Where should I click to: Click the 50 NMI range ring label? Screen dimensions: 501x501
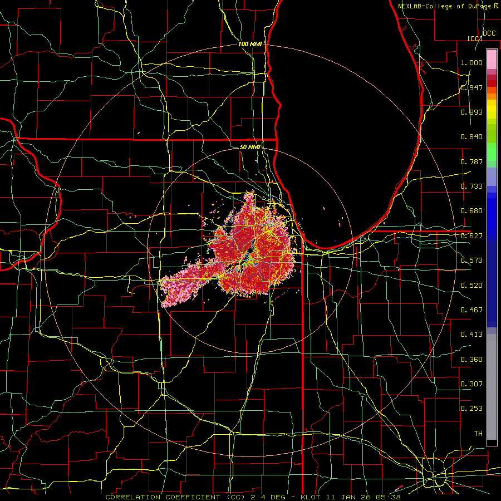(x=250, y=147)
